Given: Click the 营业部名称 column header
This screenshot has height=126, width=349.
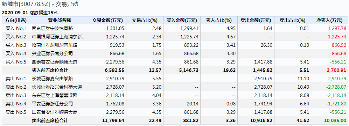Looking at the screenshot, I should pos(60,21).
